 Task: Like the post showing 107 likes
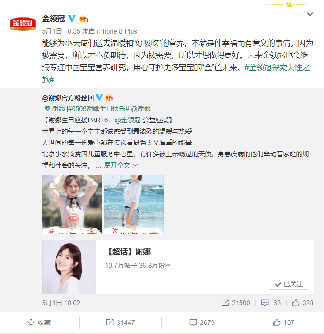tap(284, 323)
